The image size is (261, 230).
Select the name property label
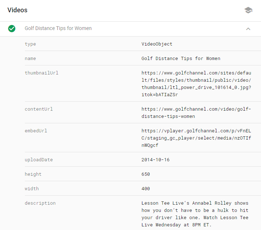tap(30, 58)
